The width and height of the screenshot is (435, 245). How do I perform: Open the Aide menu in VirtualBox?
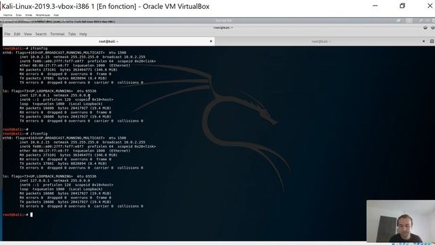[x=56, y=15]
